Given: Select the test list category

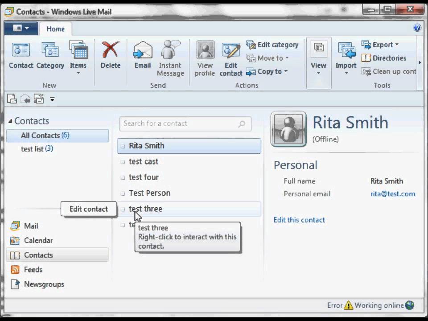Looking at the screenshot, I should pos(37,149).
